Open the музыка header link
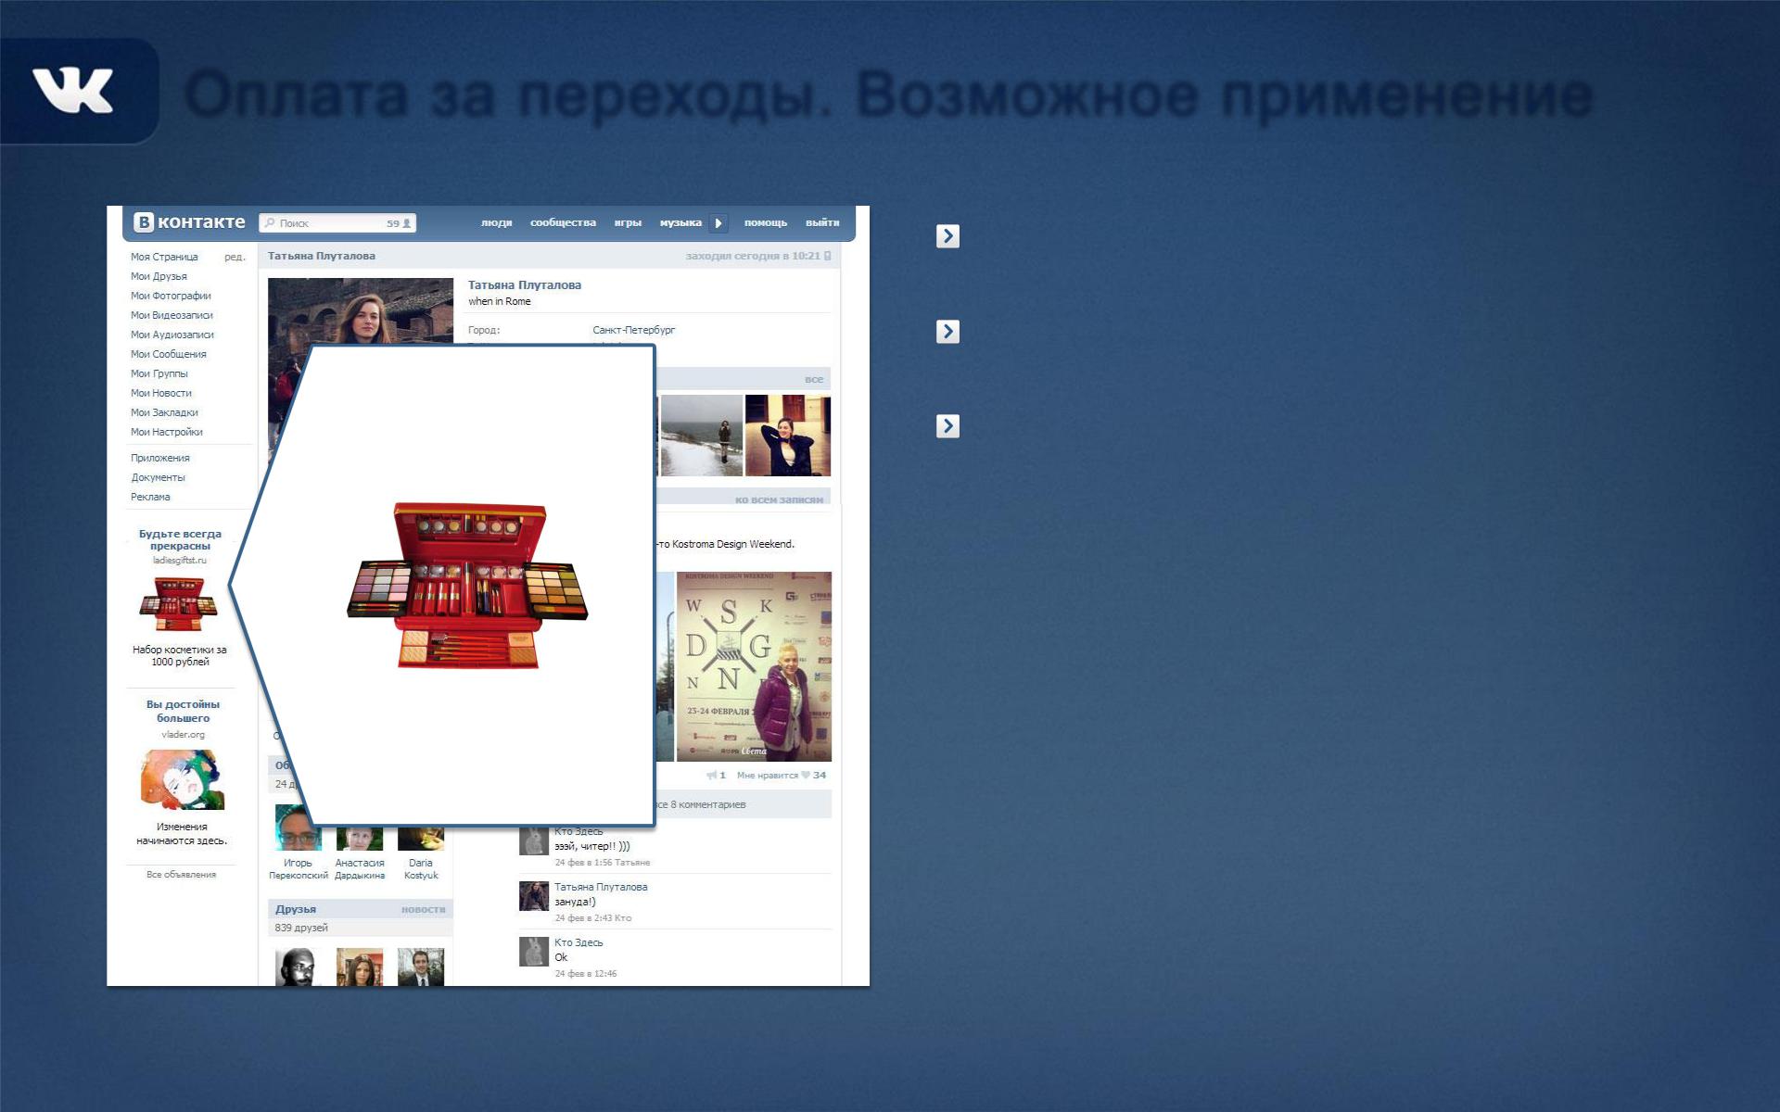1780x1112 pixels. [680, 222]
